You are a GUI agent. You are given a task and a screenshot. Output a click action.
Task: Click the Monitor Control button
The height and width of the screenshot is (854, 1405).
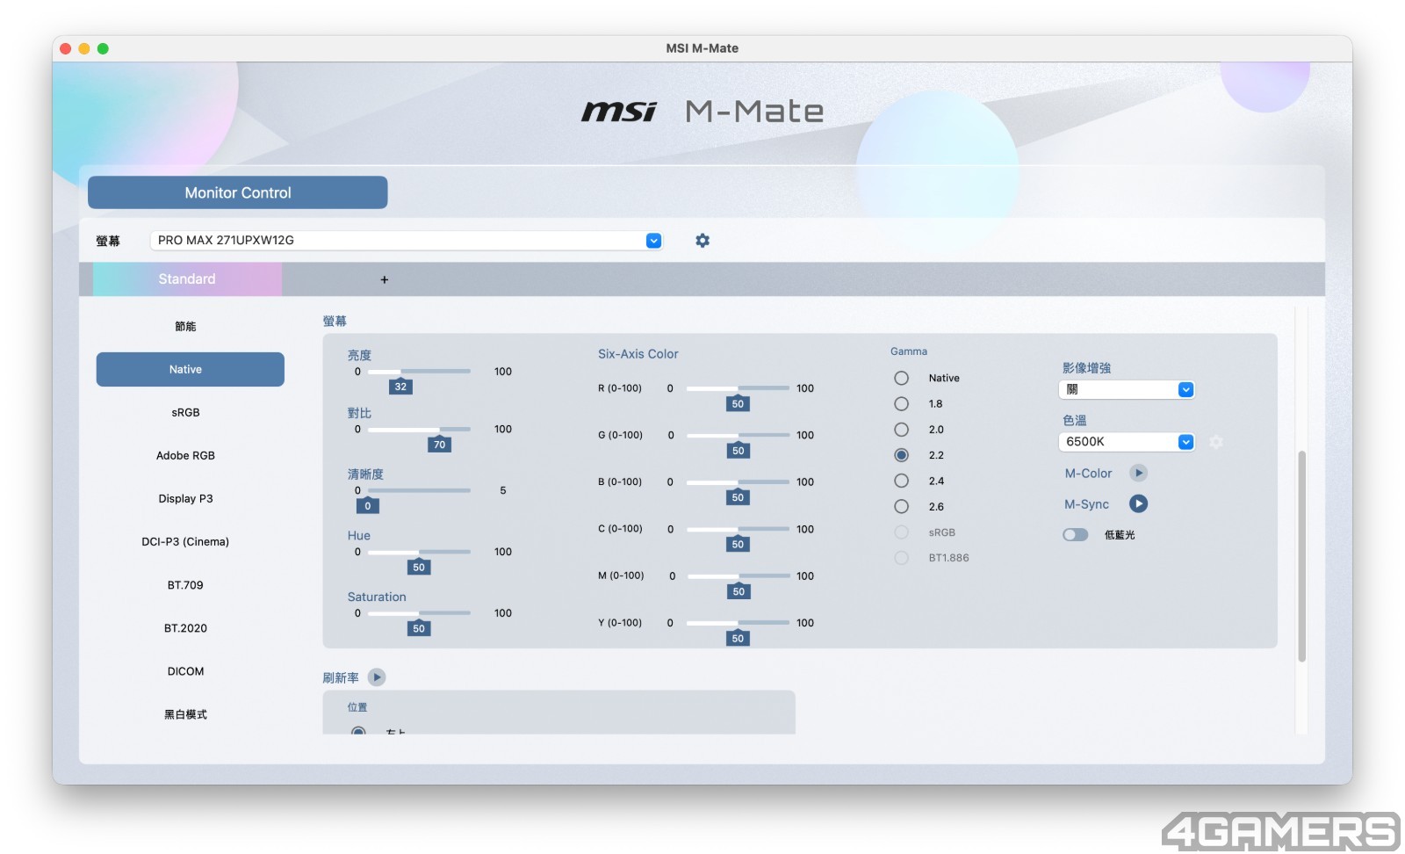coord(238,192)
